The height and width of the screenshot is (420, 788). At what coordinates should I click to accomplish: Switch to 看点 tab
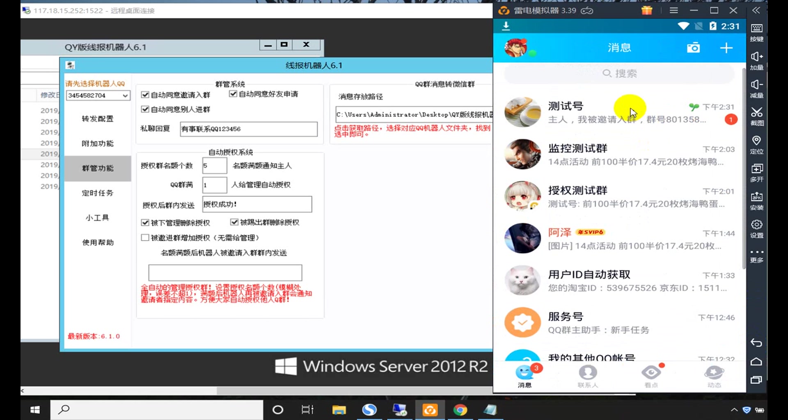pyautogui.click(x=651, y=377)
